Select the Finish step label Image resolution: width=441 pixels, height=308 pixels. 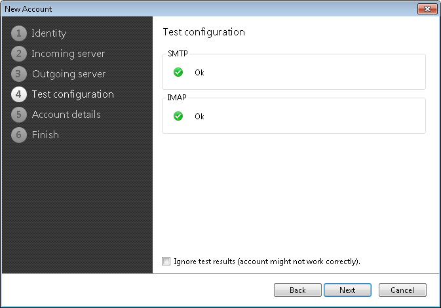point(45,135)
